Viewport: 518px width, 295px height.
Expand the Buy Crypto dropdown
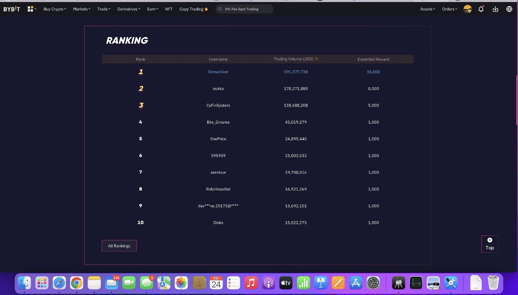(54, 9)
